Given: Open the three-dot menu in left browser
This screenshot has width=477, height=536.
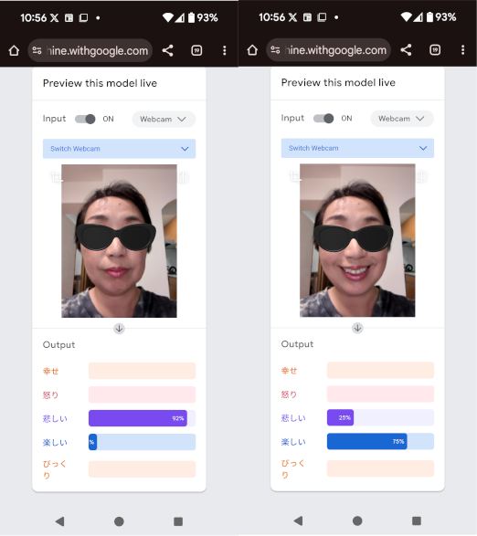Looking at the screenshot, I should point(225,50).
